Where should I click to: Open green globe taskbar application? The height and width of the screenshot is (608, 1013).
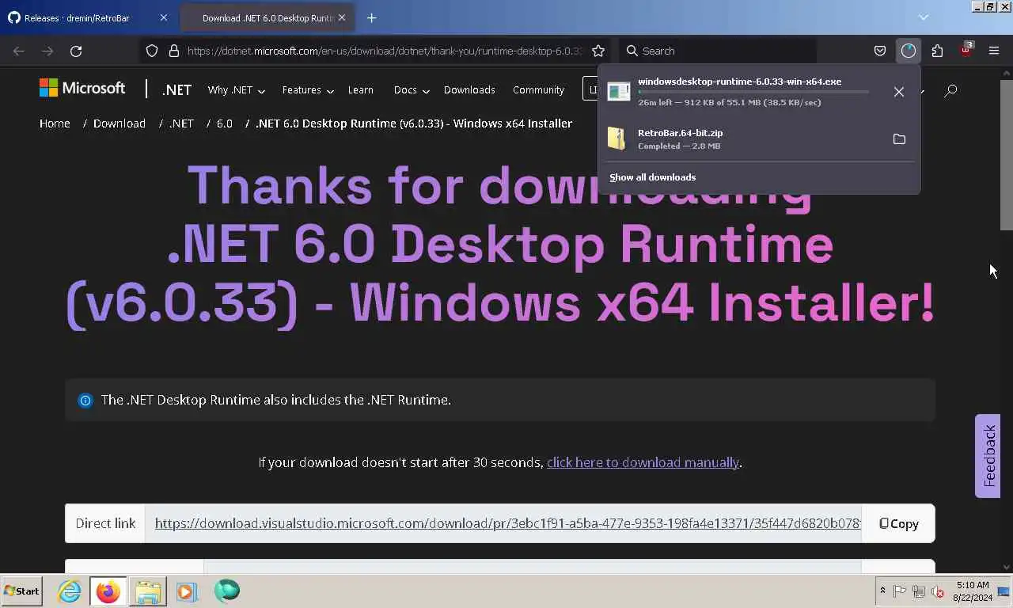227,591
